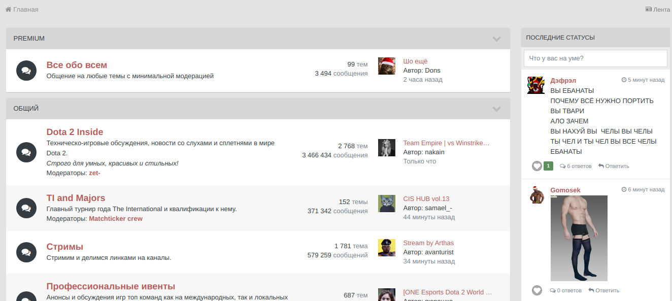672x301 pixels.
Task: Open the Matchticker crew moderators link
Action: [x=116, y=219]
